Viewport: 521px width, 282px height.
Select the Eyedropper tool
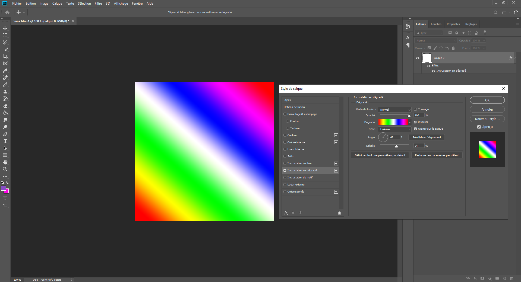[x=5, y=70]
